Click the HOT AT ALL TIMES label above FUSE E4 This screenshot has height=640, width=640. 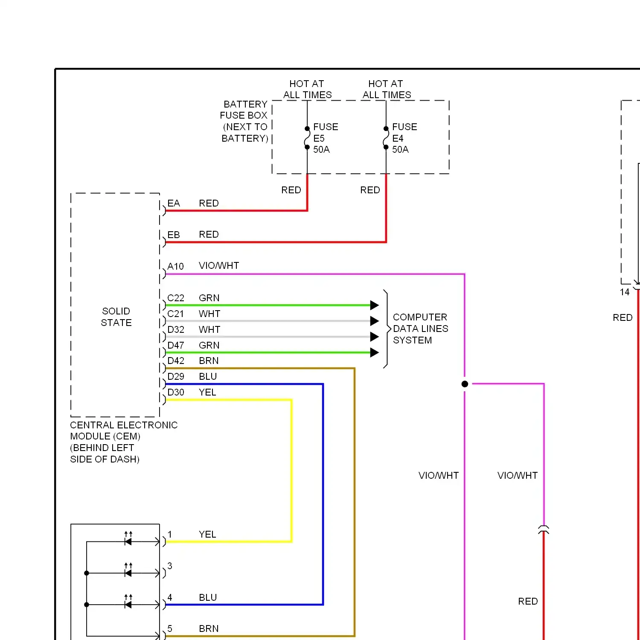pyautogui.click(x=387, y=89)
